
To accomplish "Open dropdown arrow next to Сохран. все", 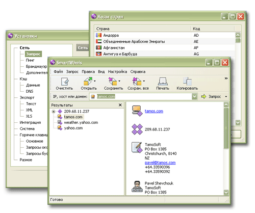I will [x=144, y=81].
